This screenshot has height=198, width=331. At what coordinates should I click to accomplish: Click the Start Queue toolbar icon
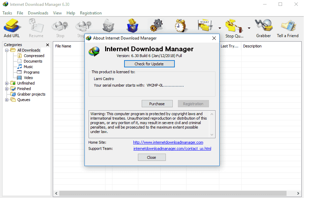(x=205, y=26)
